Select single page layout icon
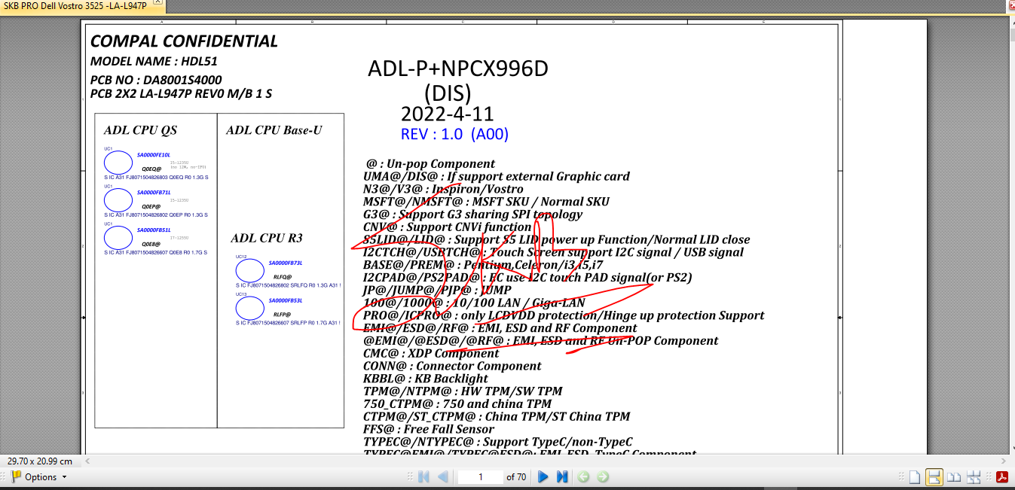 (914, 477)
